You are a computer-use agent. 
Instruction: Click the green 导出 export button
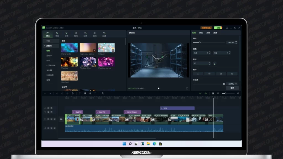pos(218,28)
